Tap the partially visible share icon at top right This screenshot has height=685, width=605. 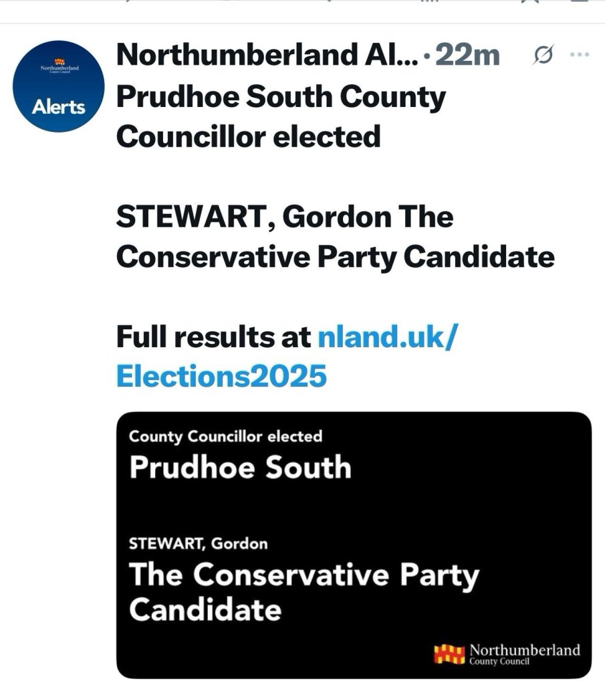pyautogui.click(x=579, y=2)
